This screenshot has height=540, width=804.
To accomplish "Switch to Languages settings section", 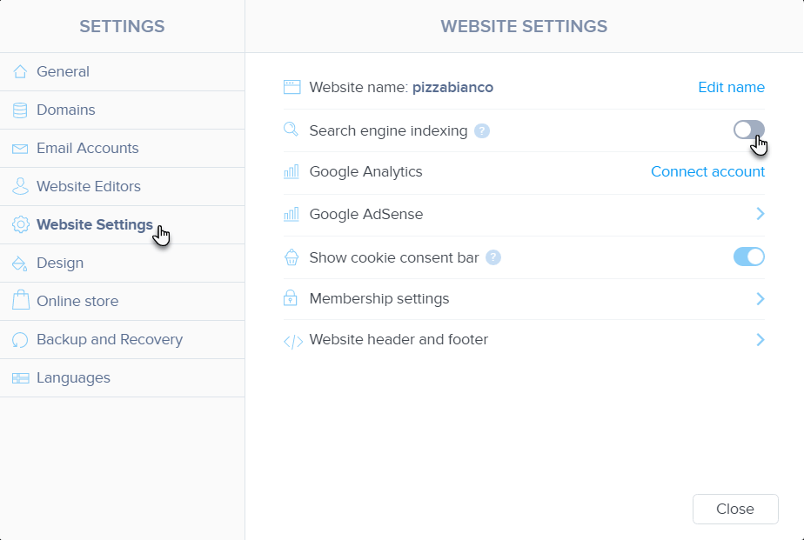I will click(x=73, y=378).
